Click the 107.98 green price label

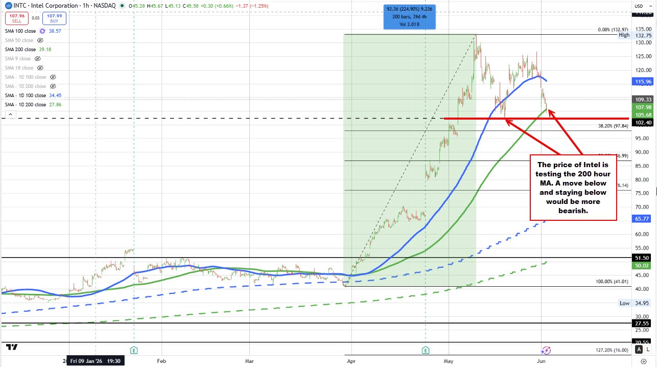(x=642, y=107)
